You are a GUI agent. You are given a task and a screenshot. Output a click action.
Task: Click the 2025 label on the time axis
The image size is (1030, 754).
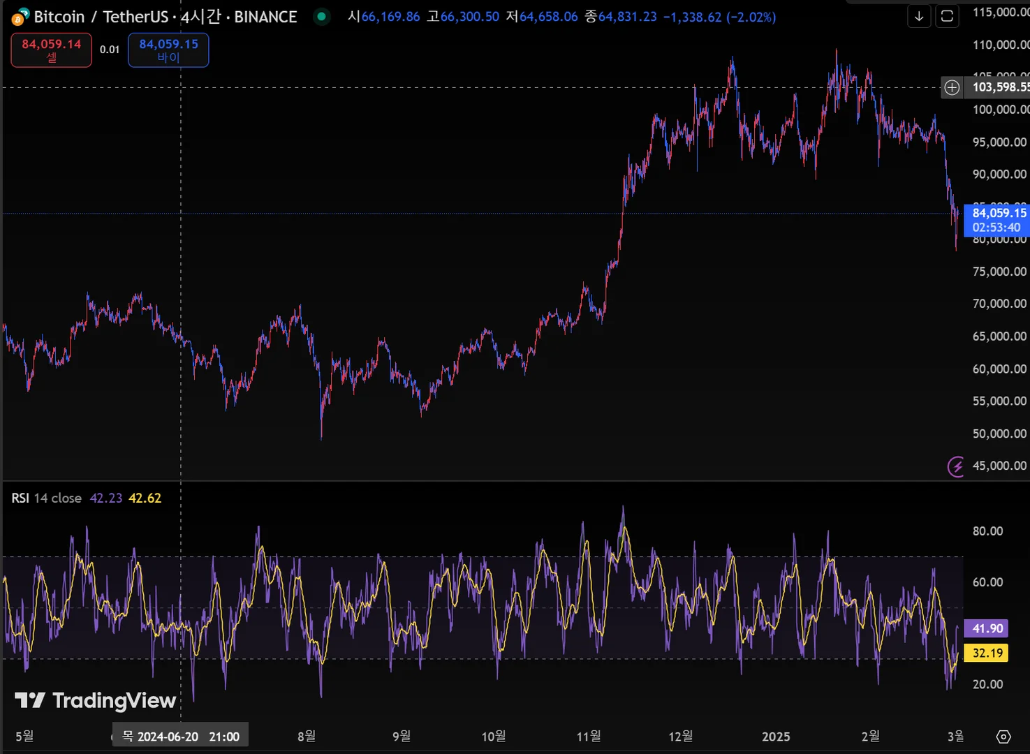point(776,737)
